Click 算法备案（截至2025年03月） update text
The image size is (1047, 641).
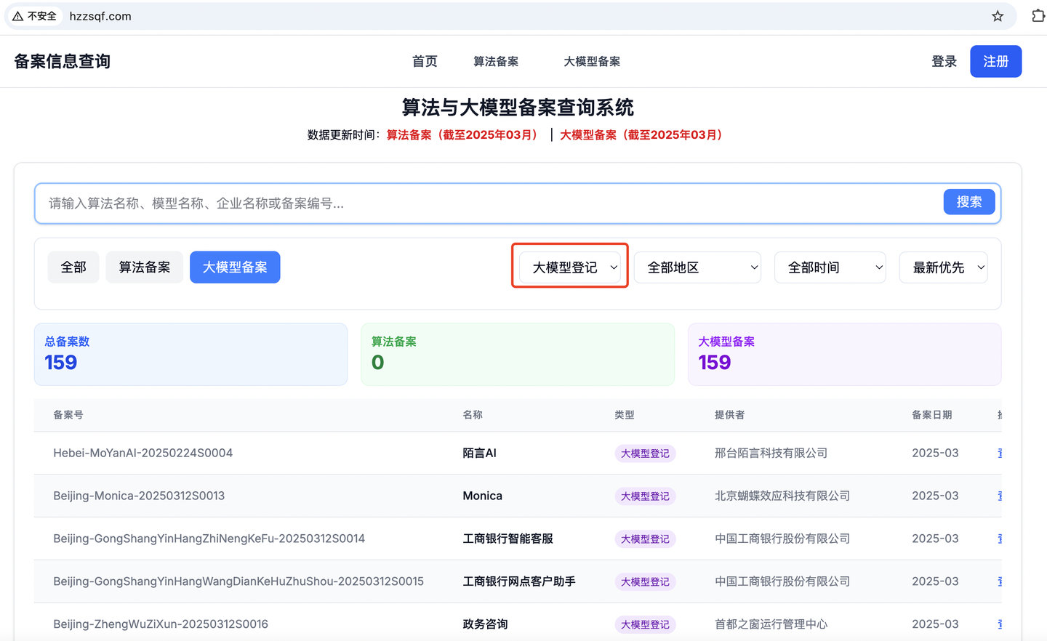pyautogui.click(x=462, y=135)
